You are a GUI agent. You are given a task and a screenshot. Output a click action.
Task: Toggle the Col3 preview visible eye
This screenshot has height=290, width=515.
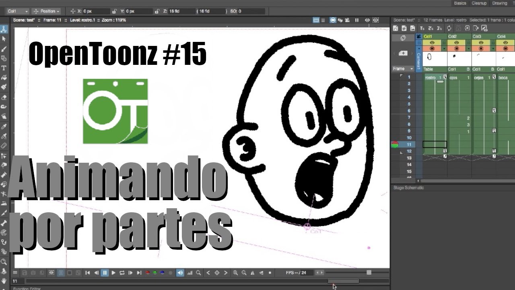481,42
